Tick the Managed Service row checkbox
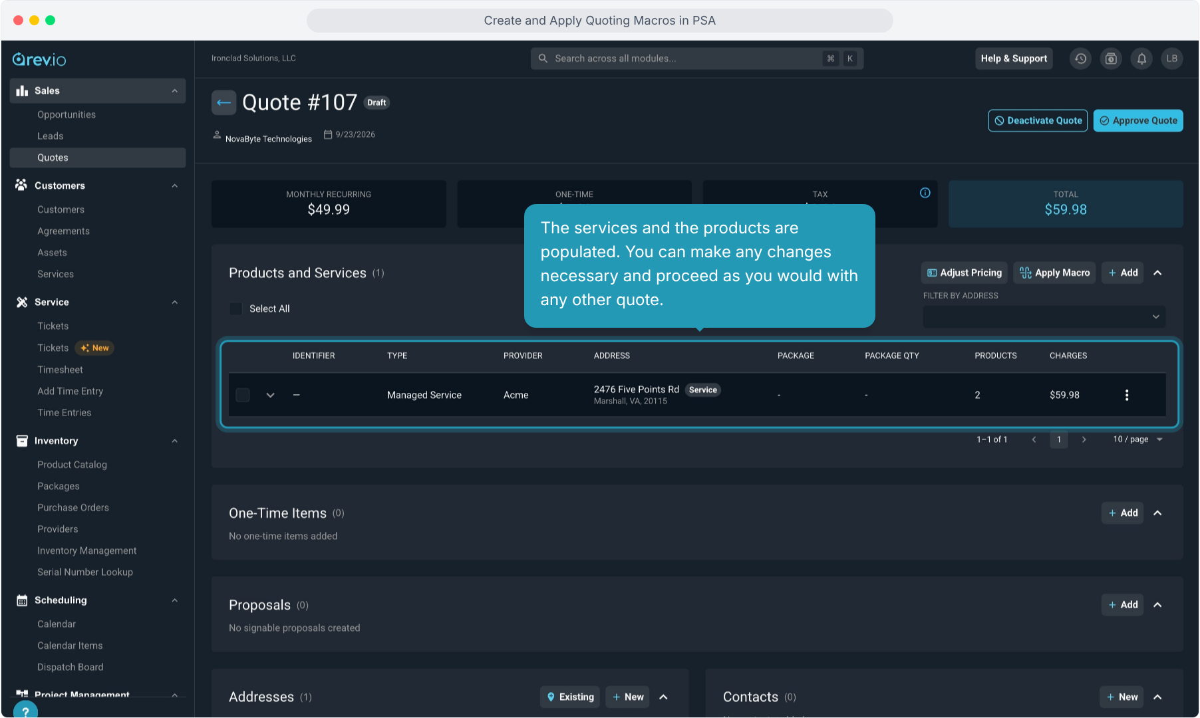 (x=243, y=395)
